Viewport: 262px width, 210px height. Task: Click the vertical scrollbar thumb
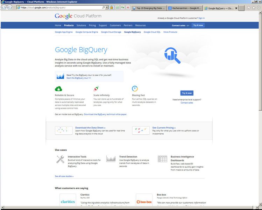[260, 62]
